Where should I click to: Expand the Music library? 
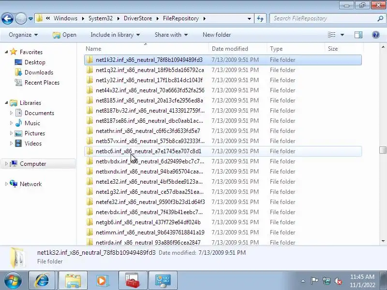(x=11, y=123)
